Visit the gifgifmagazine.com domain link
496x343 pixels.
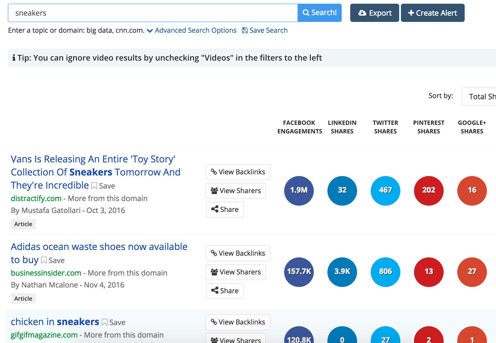[x=44, y=335]
